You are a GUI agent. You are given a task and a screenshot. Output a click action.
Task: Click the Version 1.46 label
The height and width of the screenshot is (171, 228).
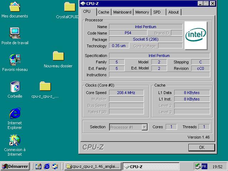tap(199, 137)
